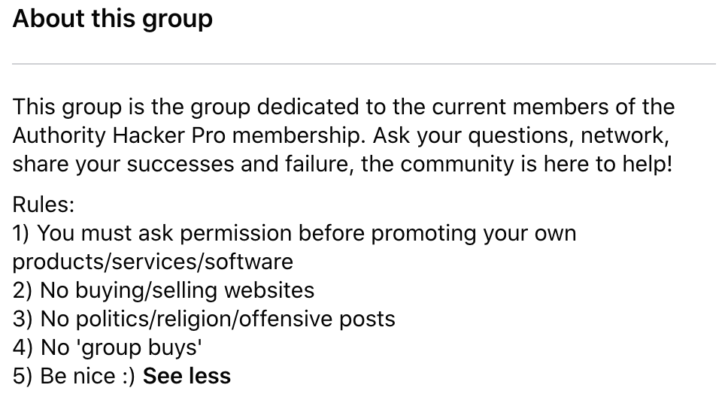Image resolution: width=725 pixels, height=394 pixels.
Task: Click the Authority Hacker Pro membership text
Action: (x=189, y=135)
